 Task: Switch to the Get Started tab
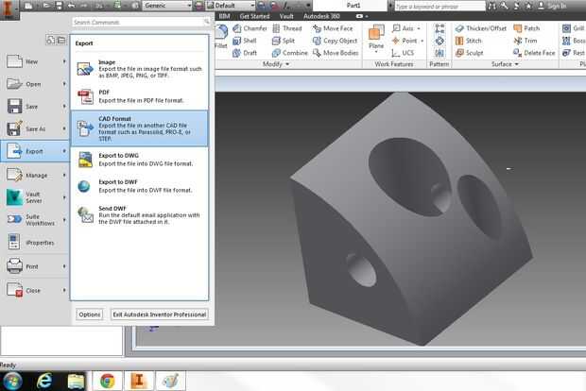tap(254, 16)
